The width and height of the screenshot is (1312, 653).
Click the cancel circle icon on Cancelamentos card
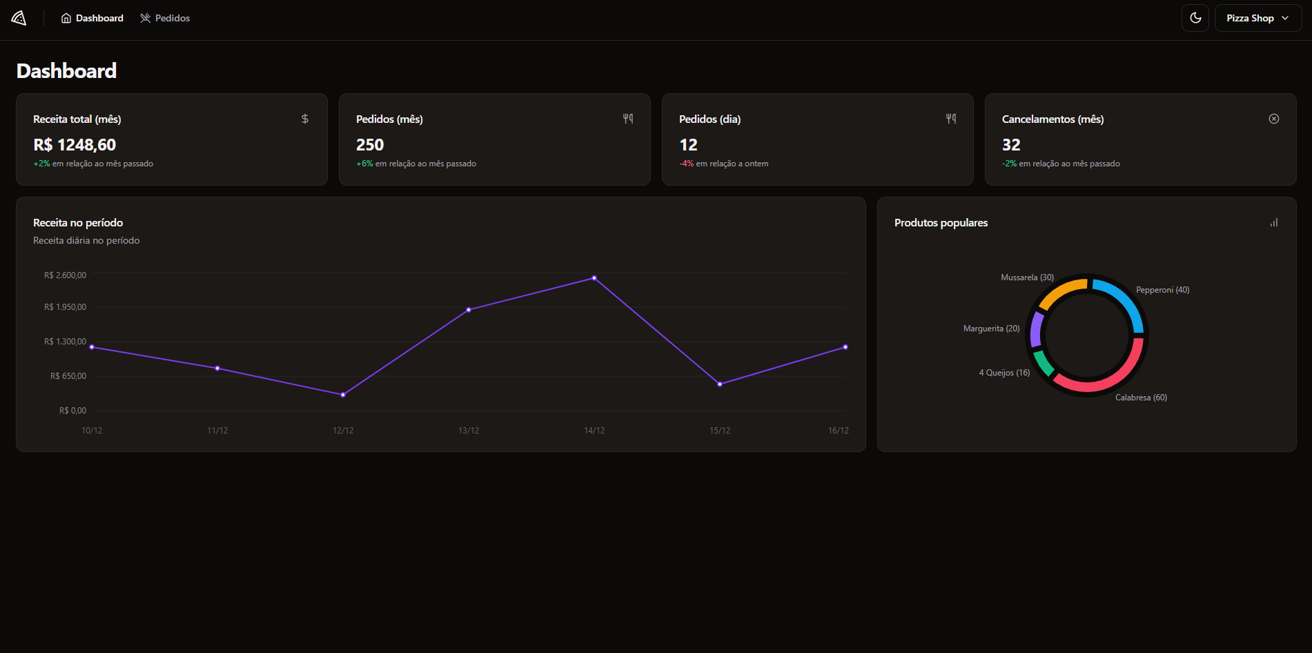tap(1274, 119)
